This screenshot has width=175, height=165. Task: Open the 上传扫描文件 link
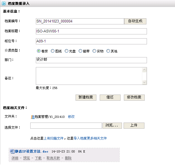tap(54, 138)
